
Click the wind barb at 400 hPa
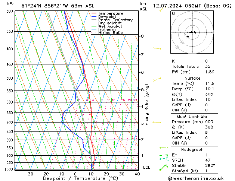[x=157, y=48]
